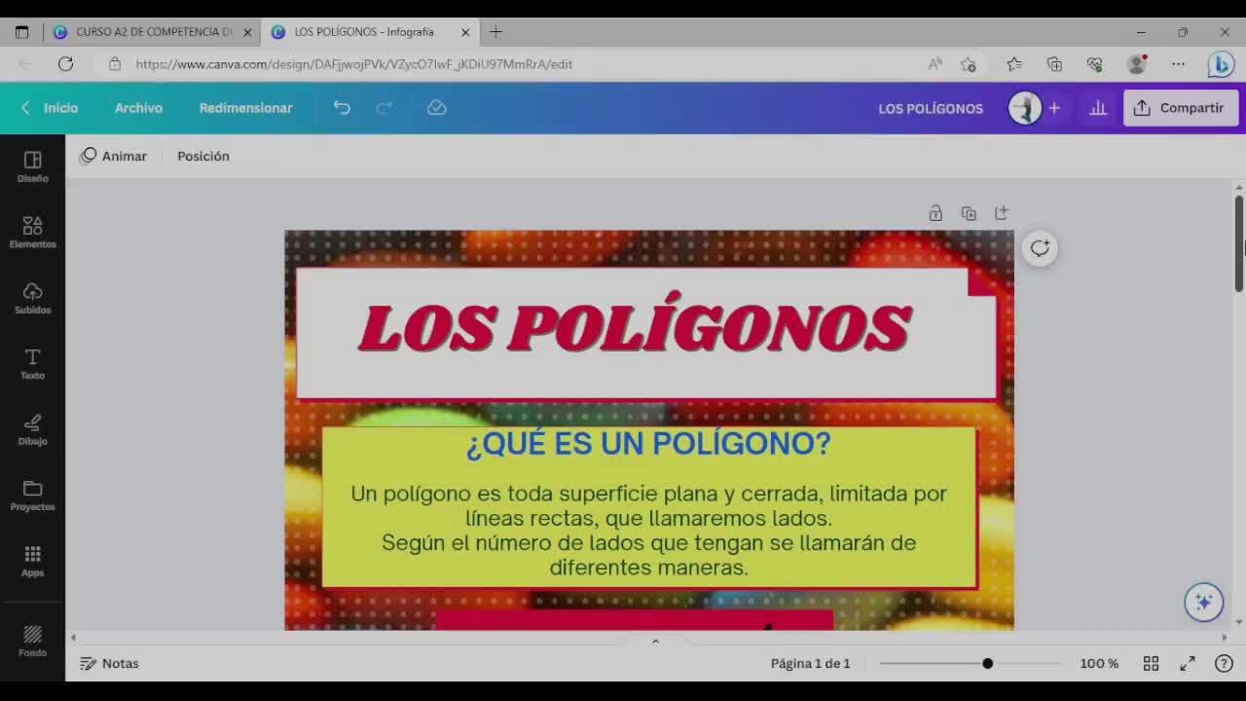
Task: Click the Compartir share button
Action: click(x=1181, y=108)
